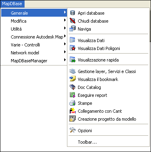This screenshot has height=152, width=151.
Task: Click the Naviga database table icon
Action: (x=73, y=29)
